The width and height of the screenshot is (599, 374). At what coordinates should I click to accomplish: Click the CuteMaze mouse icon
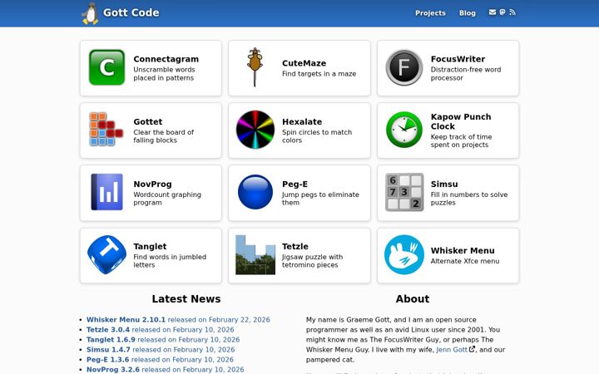tap(255, 67)
